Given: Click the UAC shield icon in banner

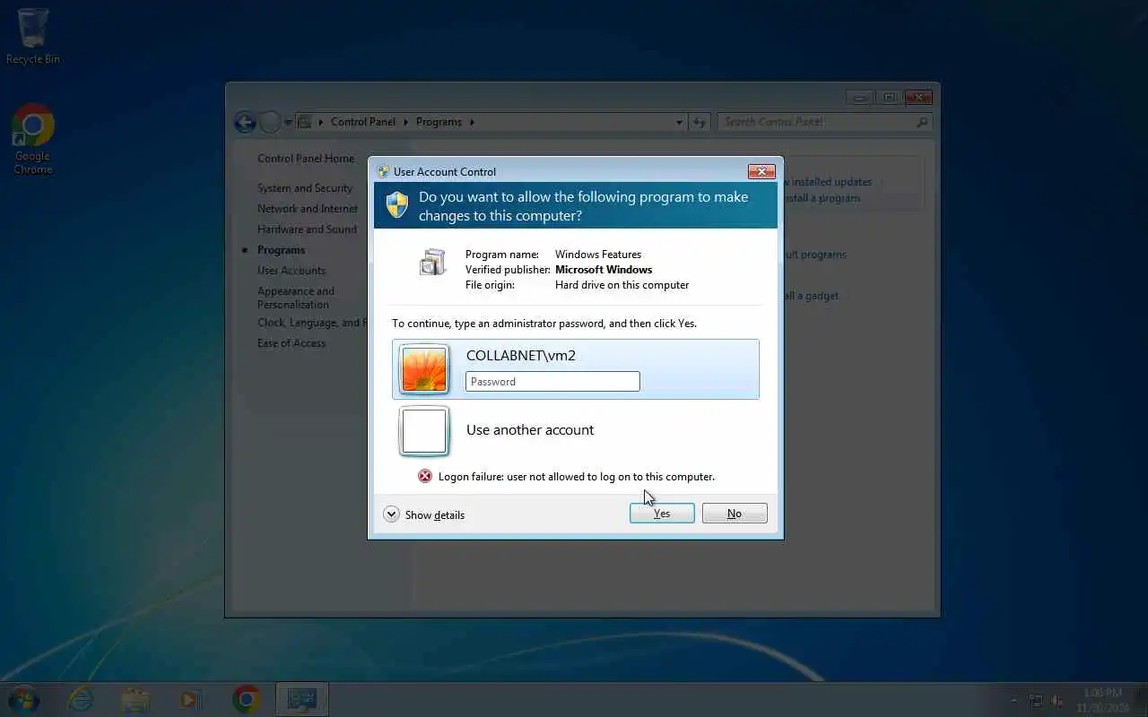Looking at the screenshot, I should [397, 204].
